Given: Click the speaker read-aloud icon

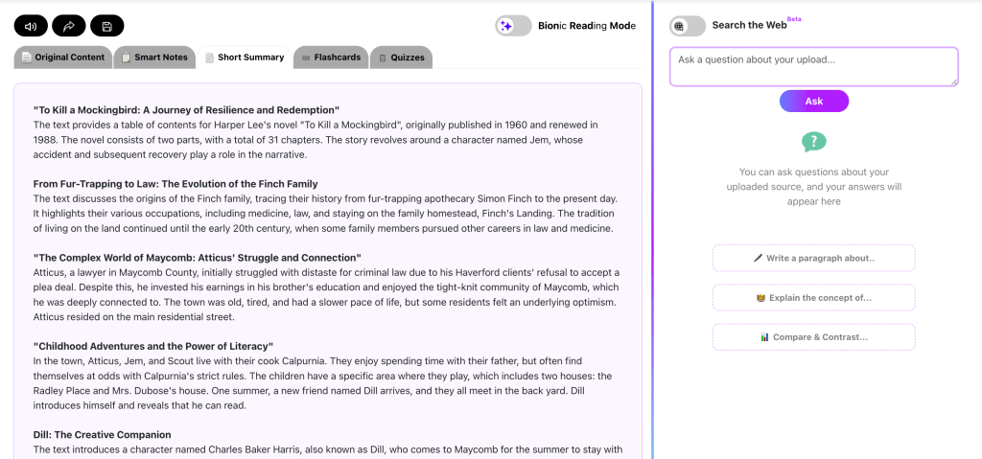Looking at the screenshot, I should (x=32, y=26).
